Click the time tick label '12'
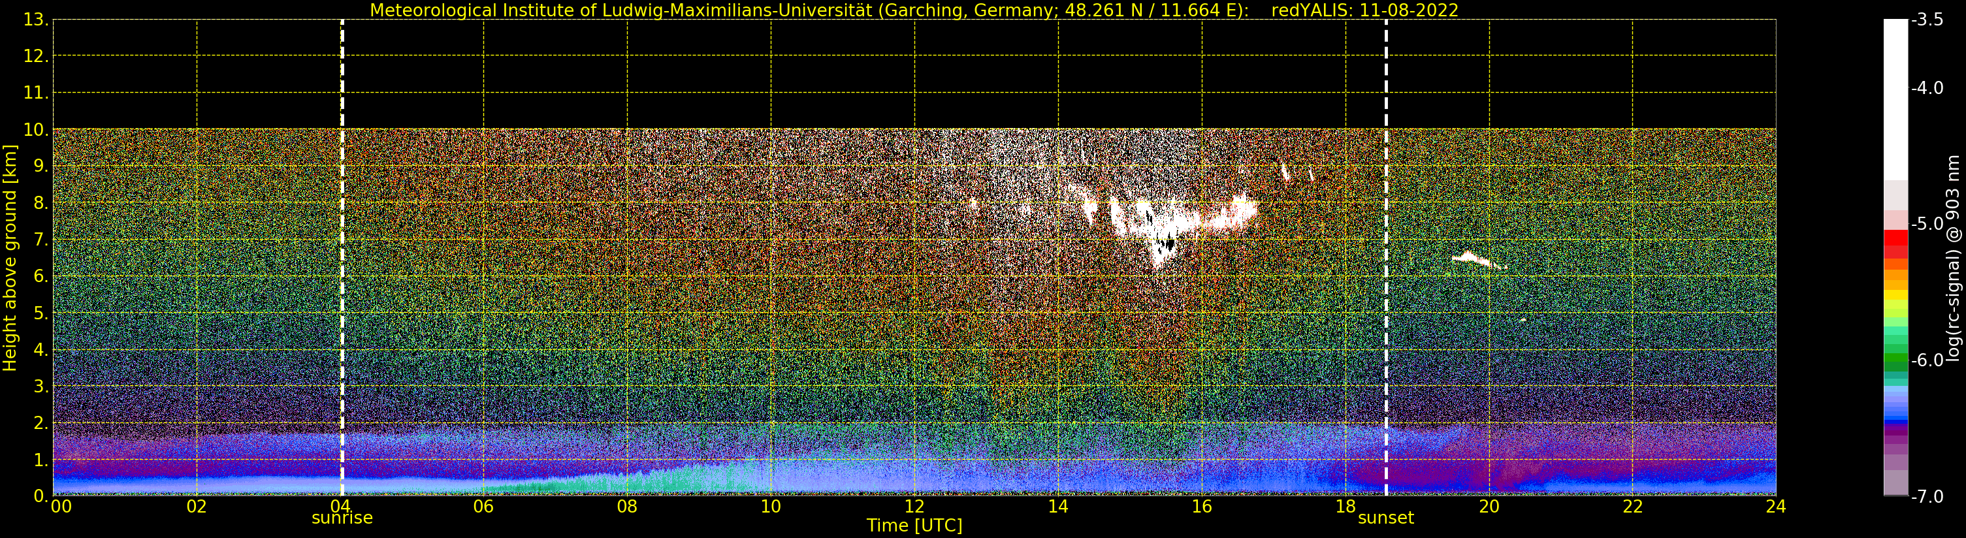The width and height of the screenshot is (1966, 538). tap(914, 507)
